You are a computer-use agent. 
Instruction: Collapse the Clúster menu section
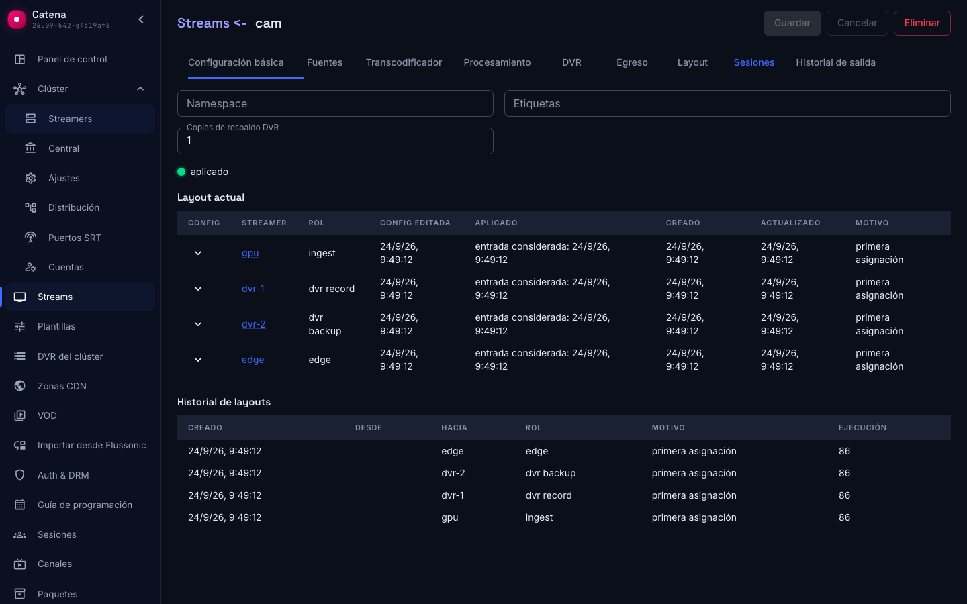(x=140, y=89)
